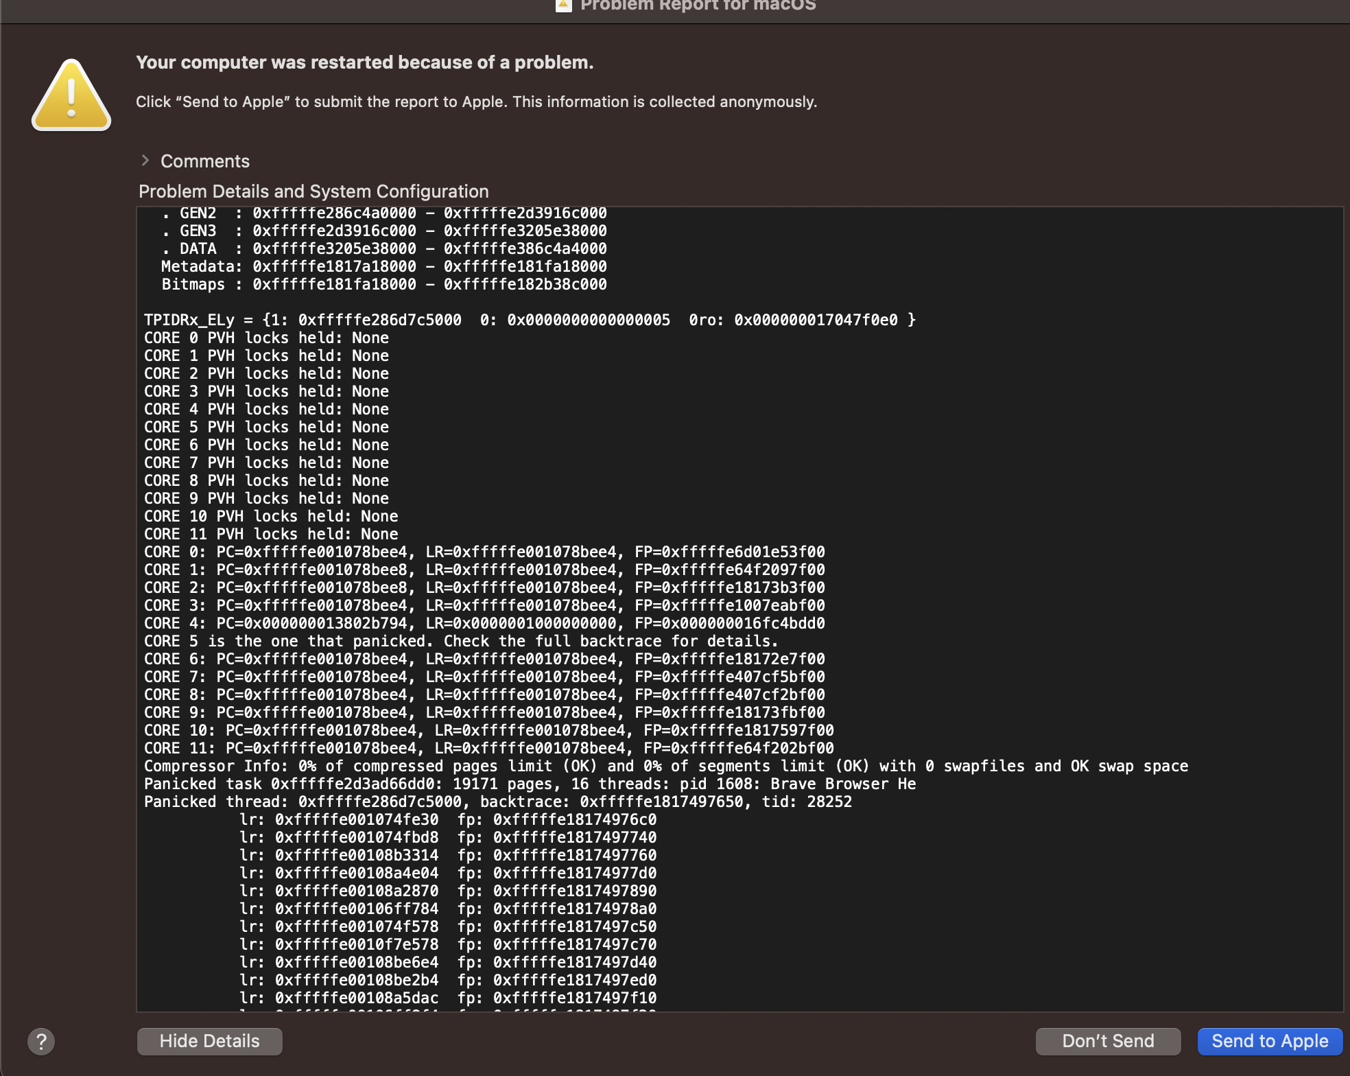Viewport: 1350px width, 1076px height.
Task: Click the 'CORE 11 PVH locks held' line
Action: tap(270, 534)
